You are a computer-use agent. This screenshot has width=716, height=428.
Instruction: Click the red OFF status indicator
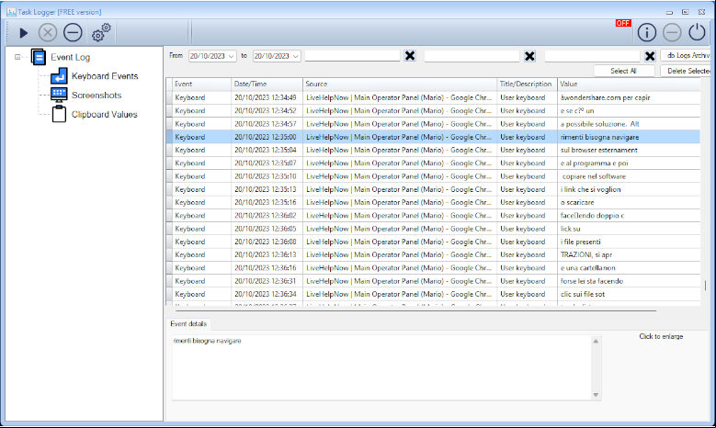623,23
